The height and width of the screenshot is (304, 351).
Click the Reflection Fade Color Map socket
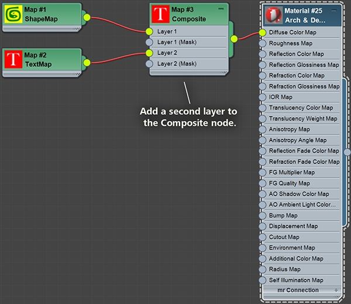coord(263,151)
